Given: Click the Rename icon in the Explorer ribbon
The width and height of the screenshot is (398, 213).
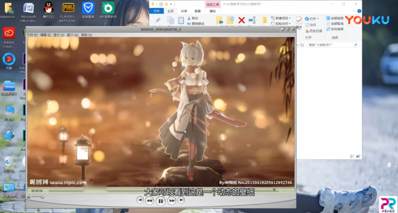Looking at the screenshot, I should pos(252,20).
